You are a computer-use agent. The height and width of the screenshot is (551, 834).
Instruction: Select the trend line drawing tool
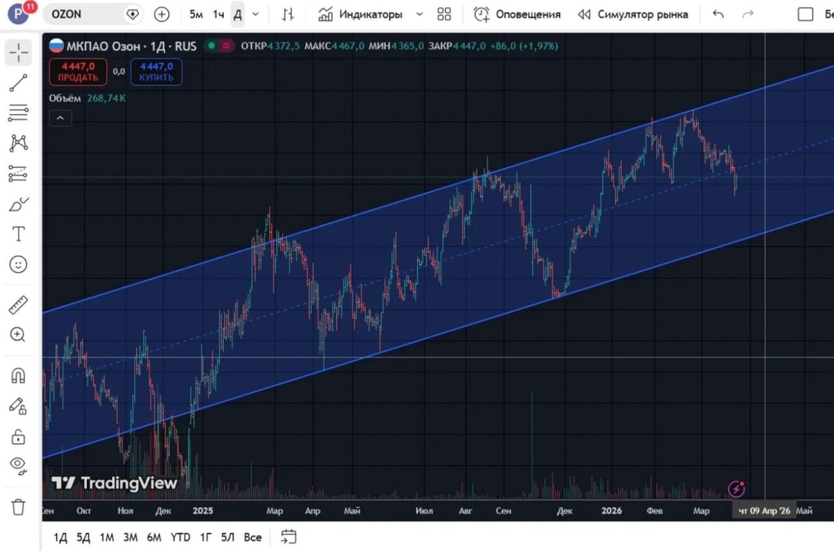18,83
